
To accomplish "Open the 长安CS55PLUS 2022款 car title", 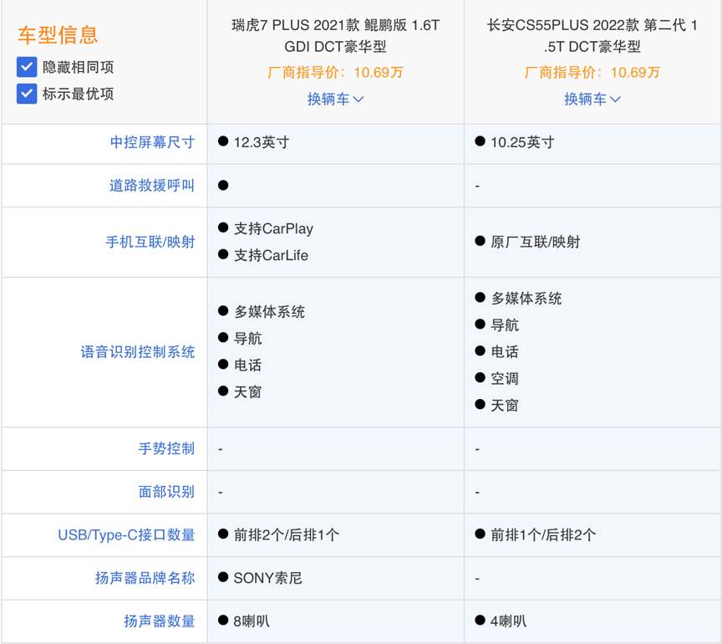I will coord(592,36).
